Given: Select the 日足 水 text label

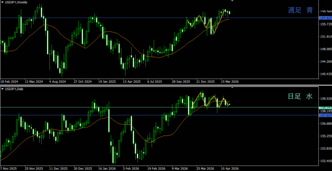Looking at the screenshot, I should (300, 96).
